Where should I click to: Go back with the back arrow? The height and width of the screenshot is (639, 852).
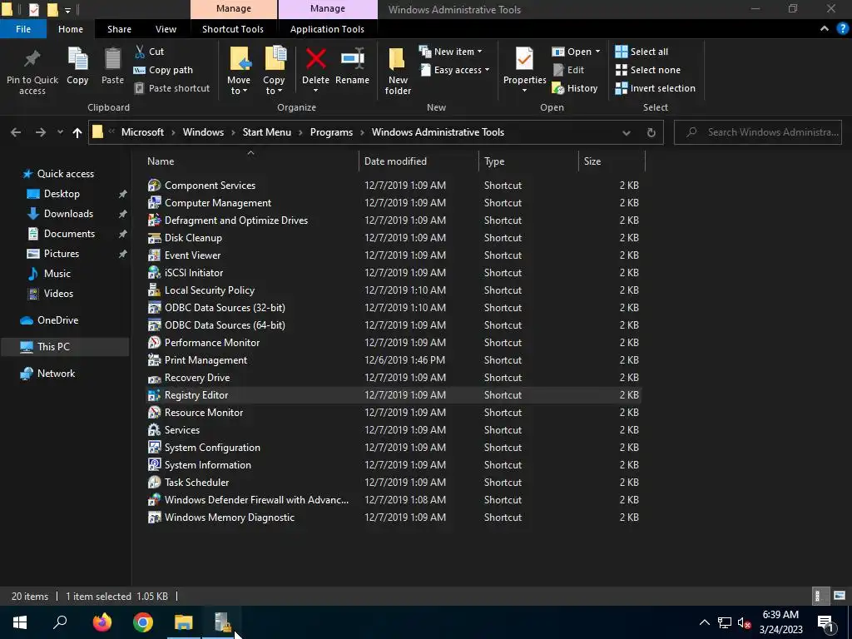16,132
